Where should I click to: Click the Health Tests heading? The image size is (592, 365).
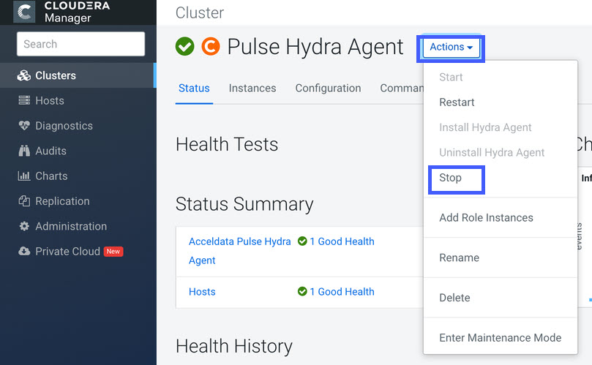pyautogui.click(x=227, y=144)
